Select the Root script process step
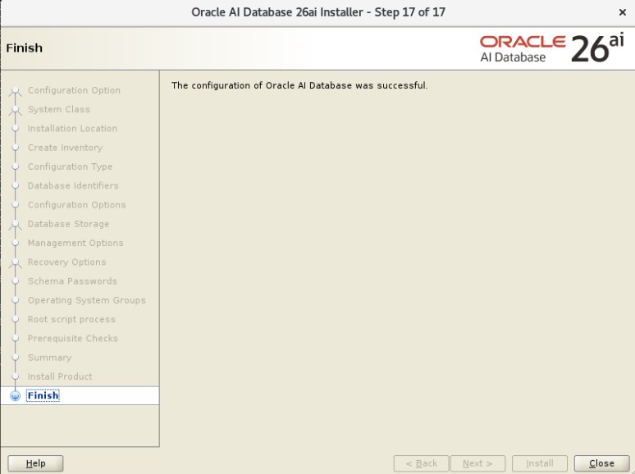The width and height of the screenshot is (635, 474). point(71,319)
